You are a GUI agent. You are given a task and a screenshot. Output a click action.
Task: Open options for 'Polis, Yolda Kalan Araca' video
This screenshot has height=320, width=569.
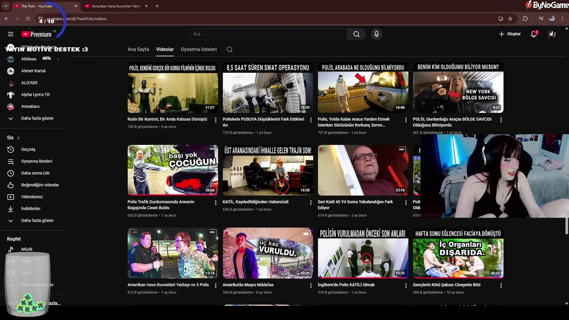pyautogui.click(x=406, y=120)
